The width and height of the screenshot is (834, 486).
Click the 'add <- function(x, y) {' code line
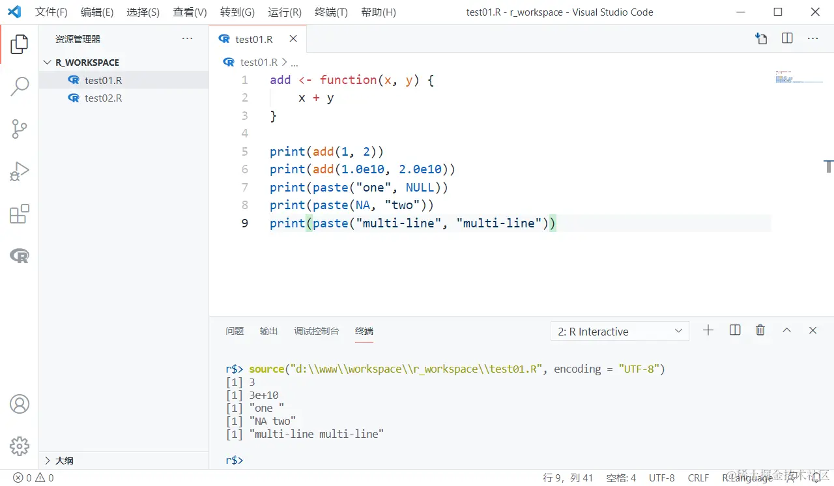point(352,80)
